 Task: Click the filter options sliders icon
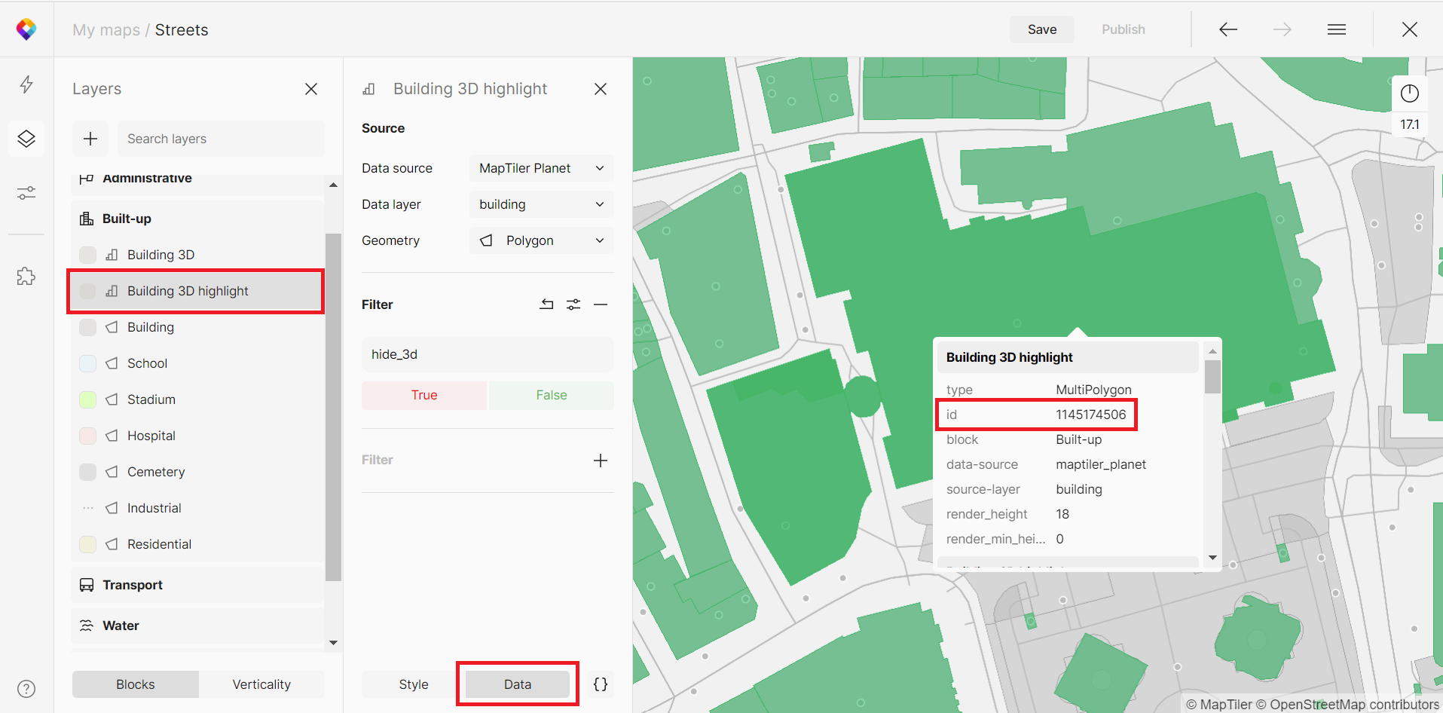[573, 304]
